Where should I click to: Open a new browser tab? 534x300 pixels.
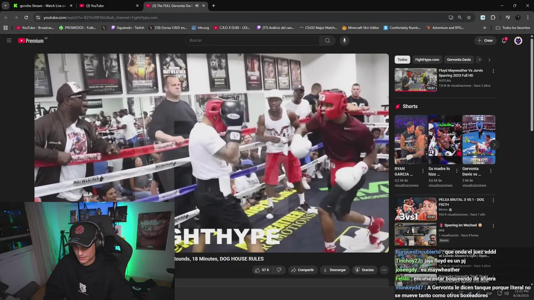214,5
